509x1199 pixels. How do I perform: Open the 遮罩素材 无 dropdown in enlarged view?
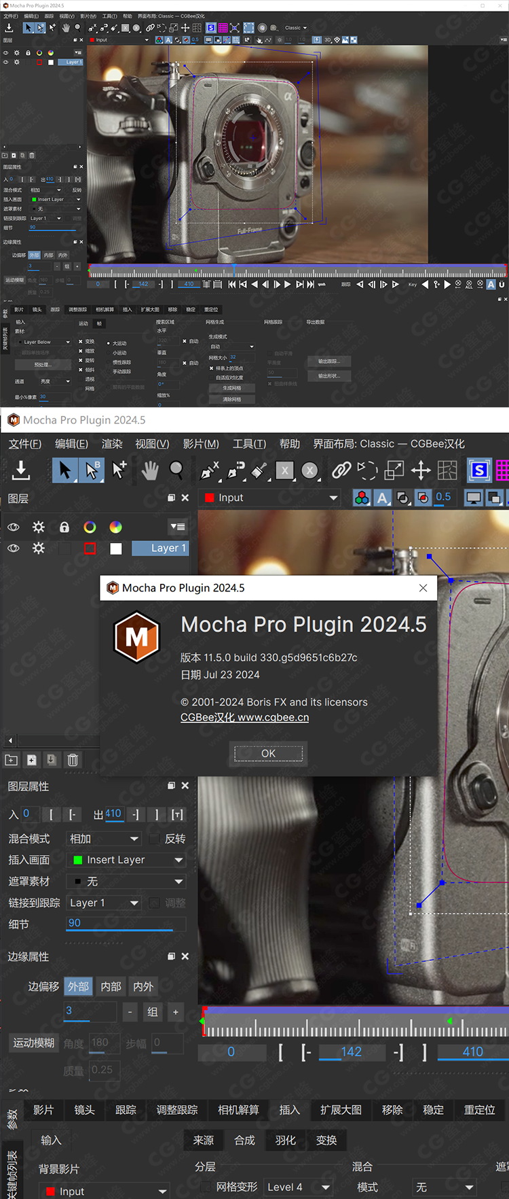point(127,882)
